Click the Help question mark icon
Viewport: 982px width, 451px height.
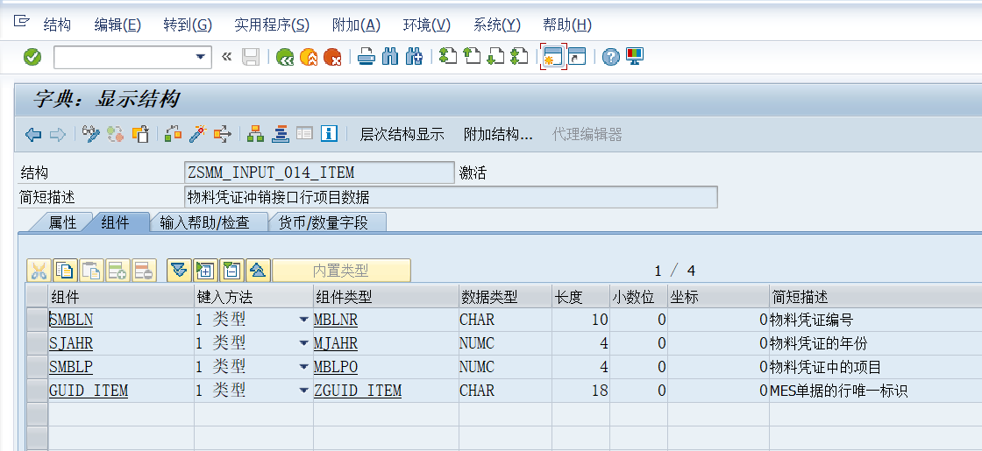click(x=610, y=57)
